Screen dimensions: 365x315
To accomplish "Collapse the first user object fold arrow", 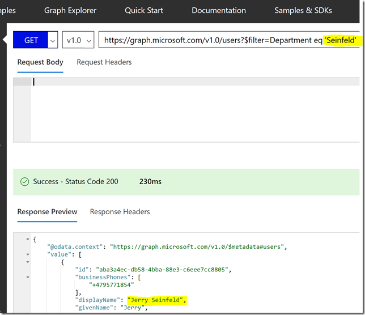I will pos(28,262).
